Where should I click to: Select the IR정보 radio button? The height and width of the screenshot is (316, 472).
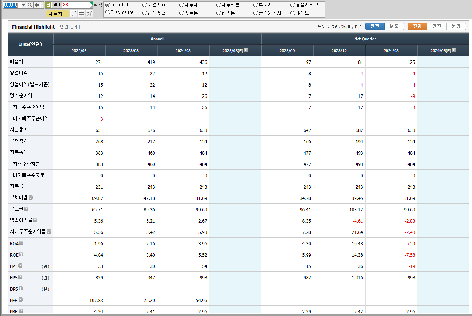pyautogui.click(x=293, y=13)
